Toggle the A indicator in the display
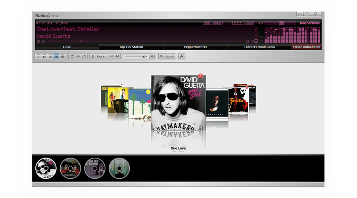 (x=256, y=33)
